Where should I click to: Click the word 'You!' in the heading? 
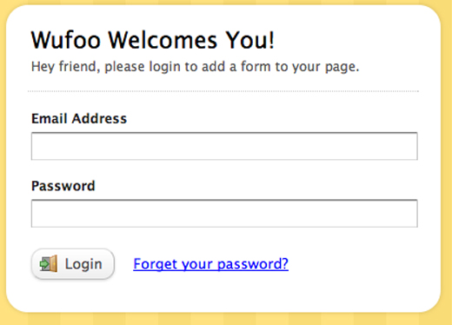(250, 40)
